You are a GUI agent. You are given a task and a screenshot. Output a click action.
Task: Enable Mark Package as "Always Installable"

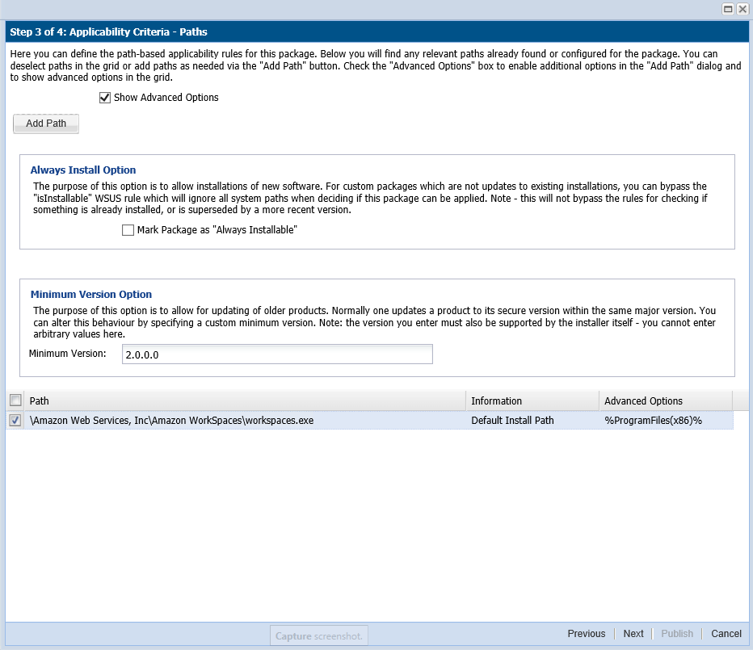pos(128,230)
